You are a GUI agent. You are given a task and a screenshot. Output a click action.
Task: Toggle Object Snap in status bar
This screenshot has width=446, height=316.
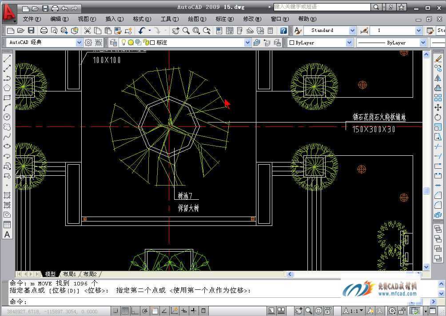tap(155, 311)
